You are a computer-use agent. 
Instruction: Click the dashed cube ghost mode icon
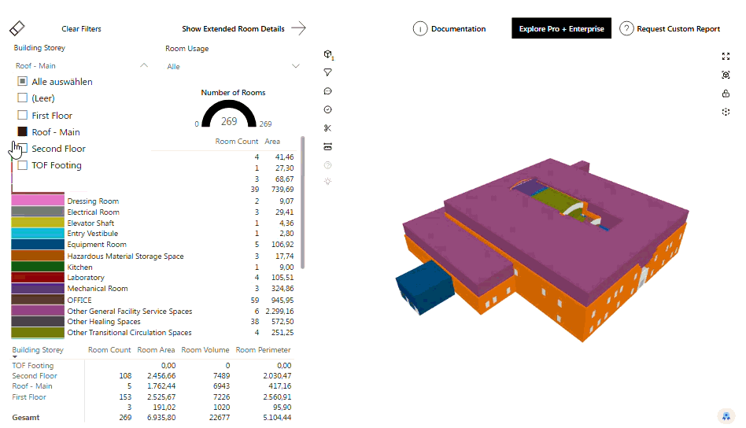point(726,112)
